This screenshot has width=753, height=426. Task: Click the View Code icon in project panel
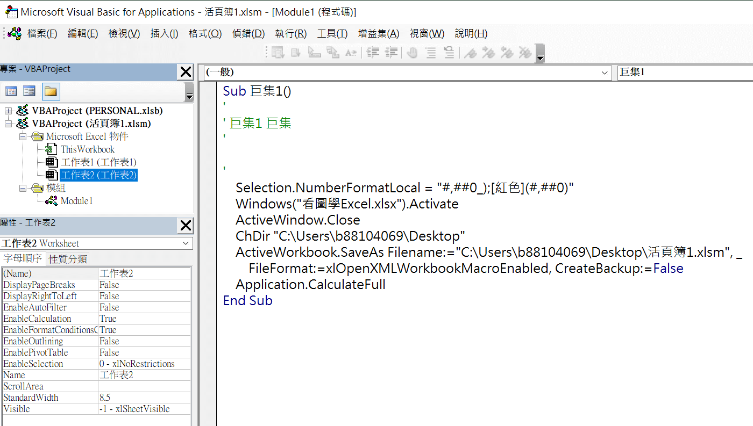11,91
